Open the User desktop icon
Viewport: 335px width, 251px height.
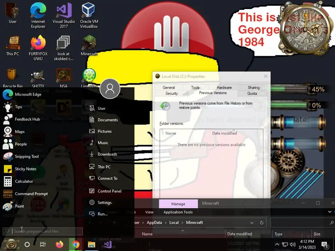point(12,13)
